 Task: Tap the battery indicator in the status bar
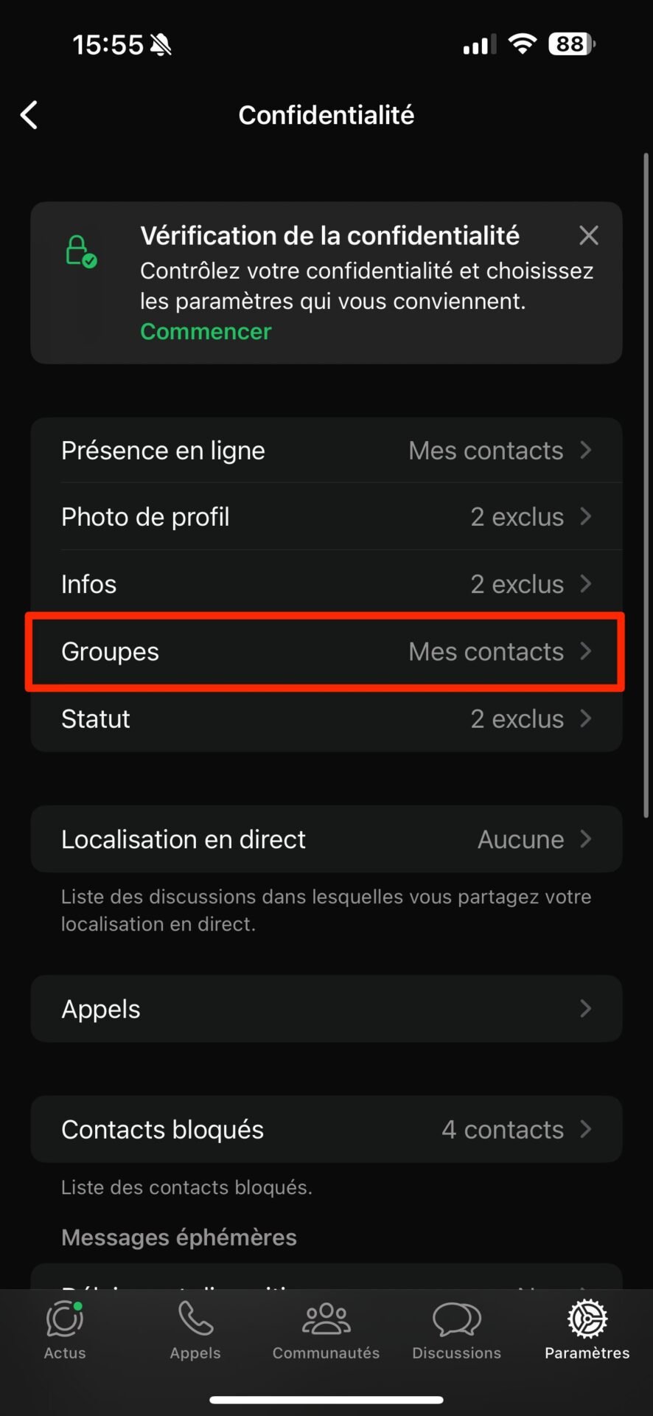coord(572,44)
